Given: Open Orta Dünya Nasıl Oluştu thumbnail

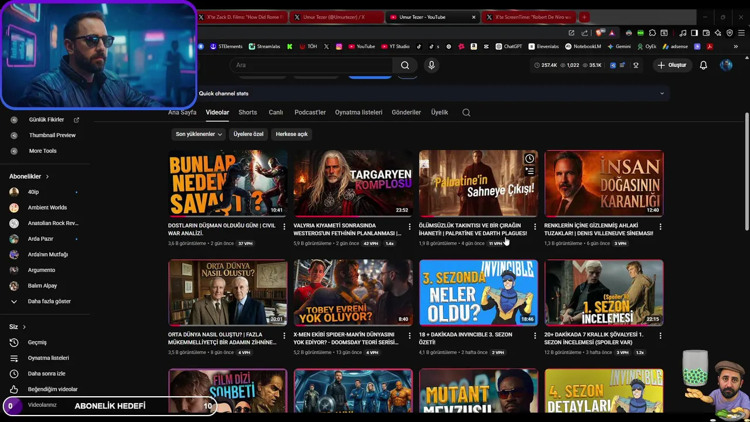Looking at the screenshot, I should 227,292.
